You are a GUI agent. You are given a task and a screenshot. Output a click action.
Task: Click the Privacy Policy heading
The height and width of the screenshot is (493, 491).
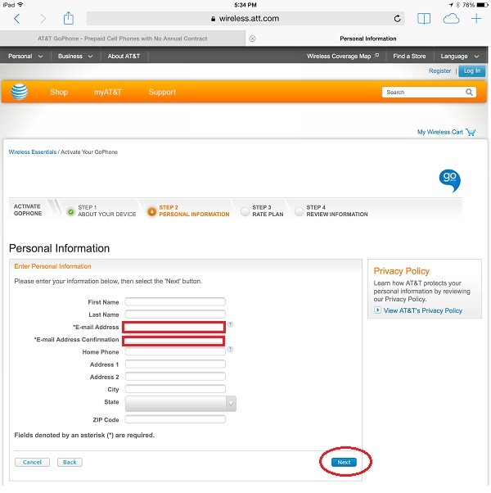tap(402, 271)
